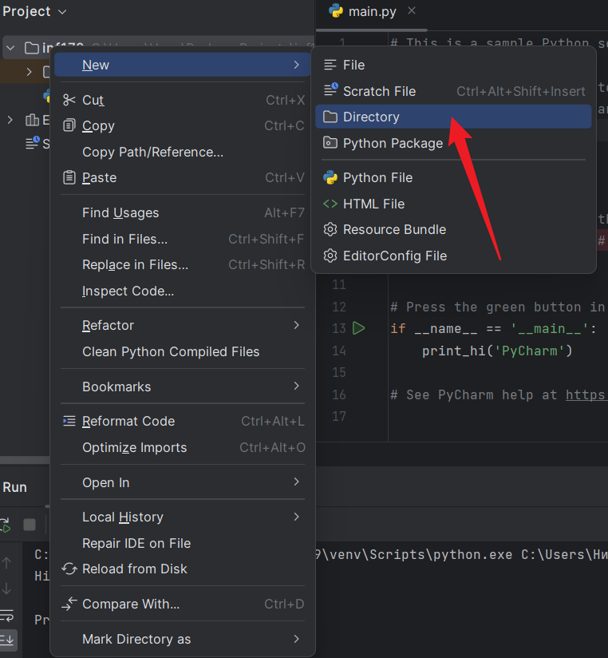This screenshot has height=658, width=608.
Task: Click the Resource Bundle gear icon
Action: tap(330, 230)
